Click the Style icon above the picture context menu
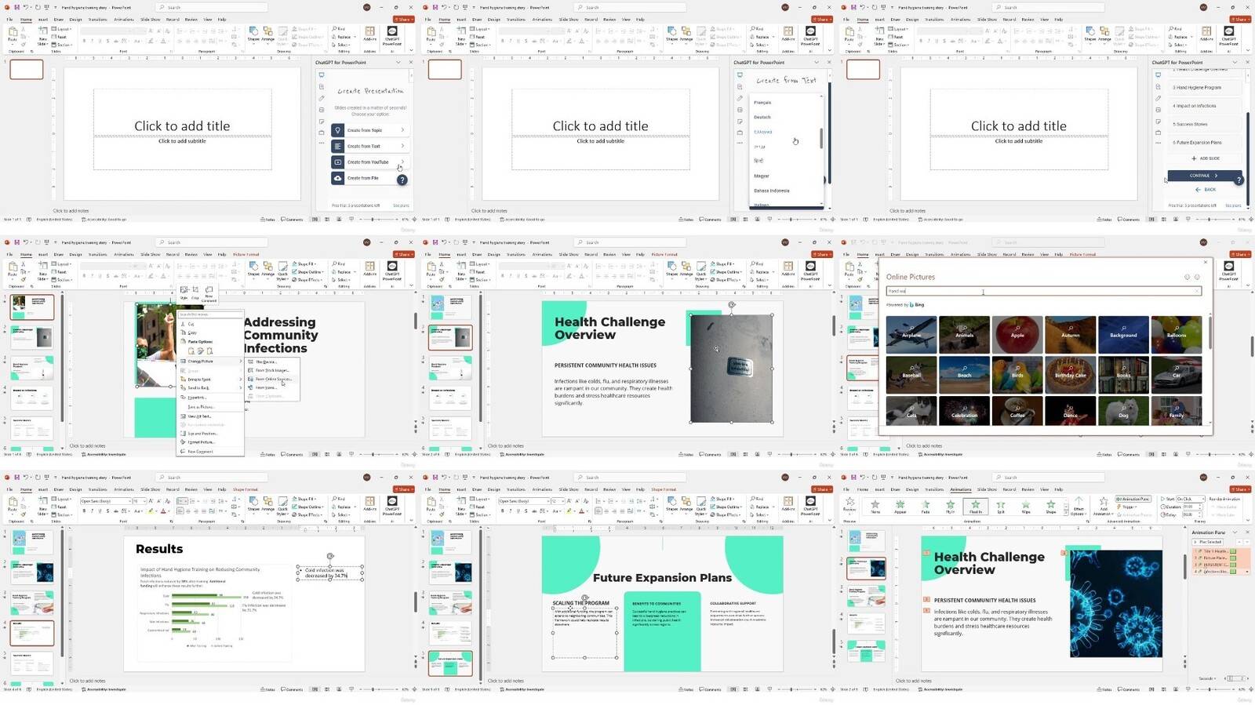 tap(184, 292)
